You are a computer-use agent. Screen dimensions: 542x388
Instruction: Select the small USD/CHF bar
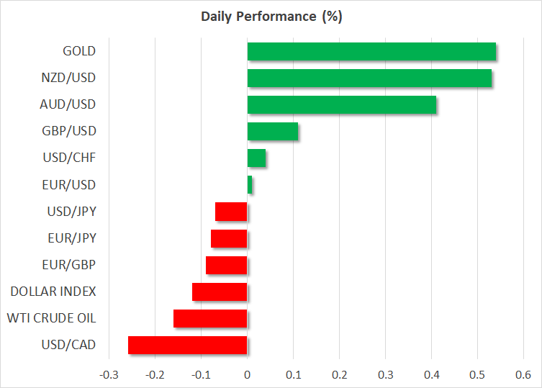click(x=257, y=158)
